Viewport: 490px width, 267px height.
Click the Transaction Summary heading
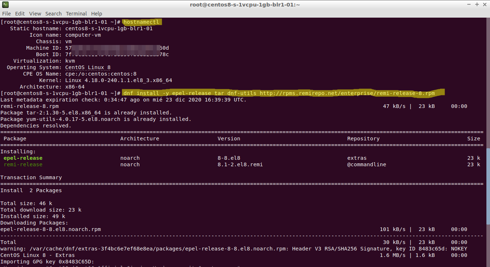tap(31, 177)
